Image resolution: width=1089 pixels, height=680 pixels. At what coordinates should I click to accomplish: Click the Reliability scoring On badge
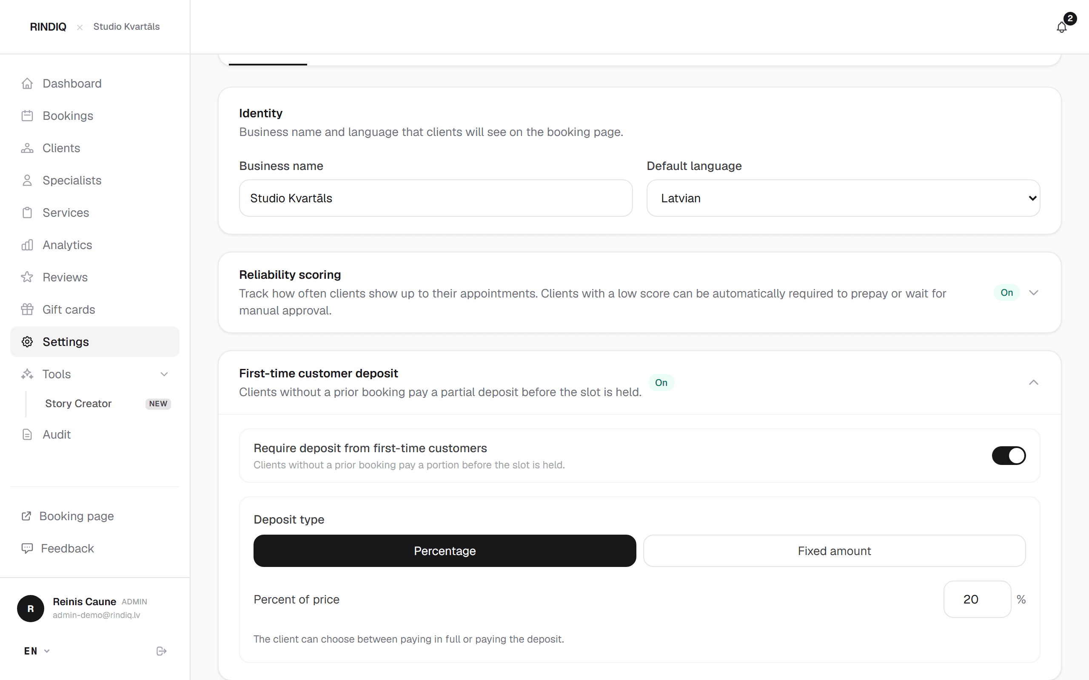pyautogui.click(x=1006, y=293)
